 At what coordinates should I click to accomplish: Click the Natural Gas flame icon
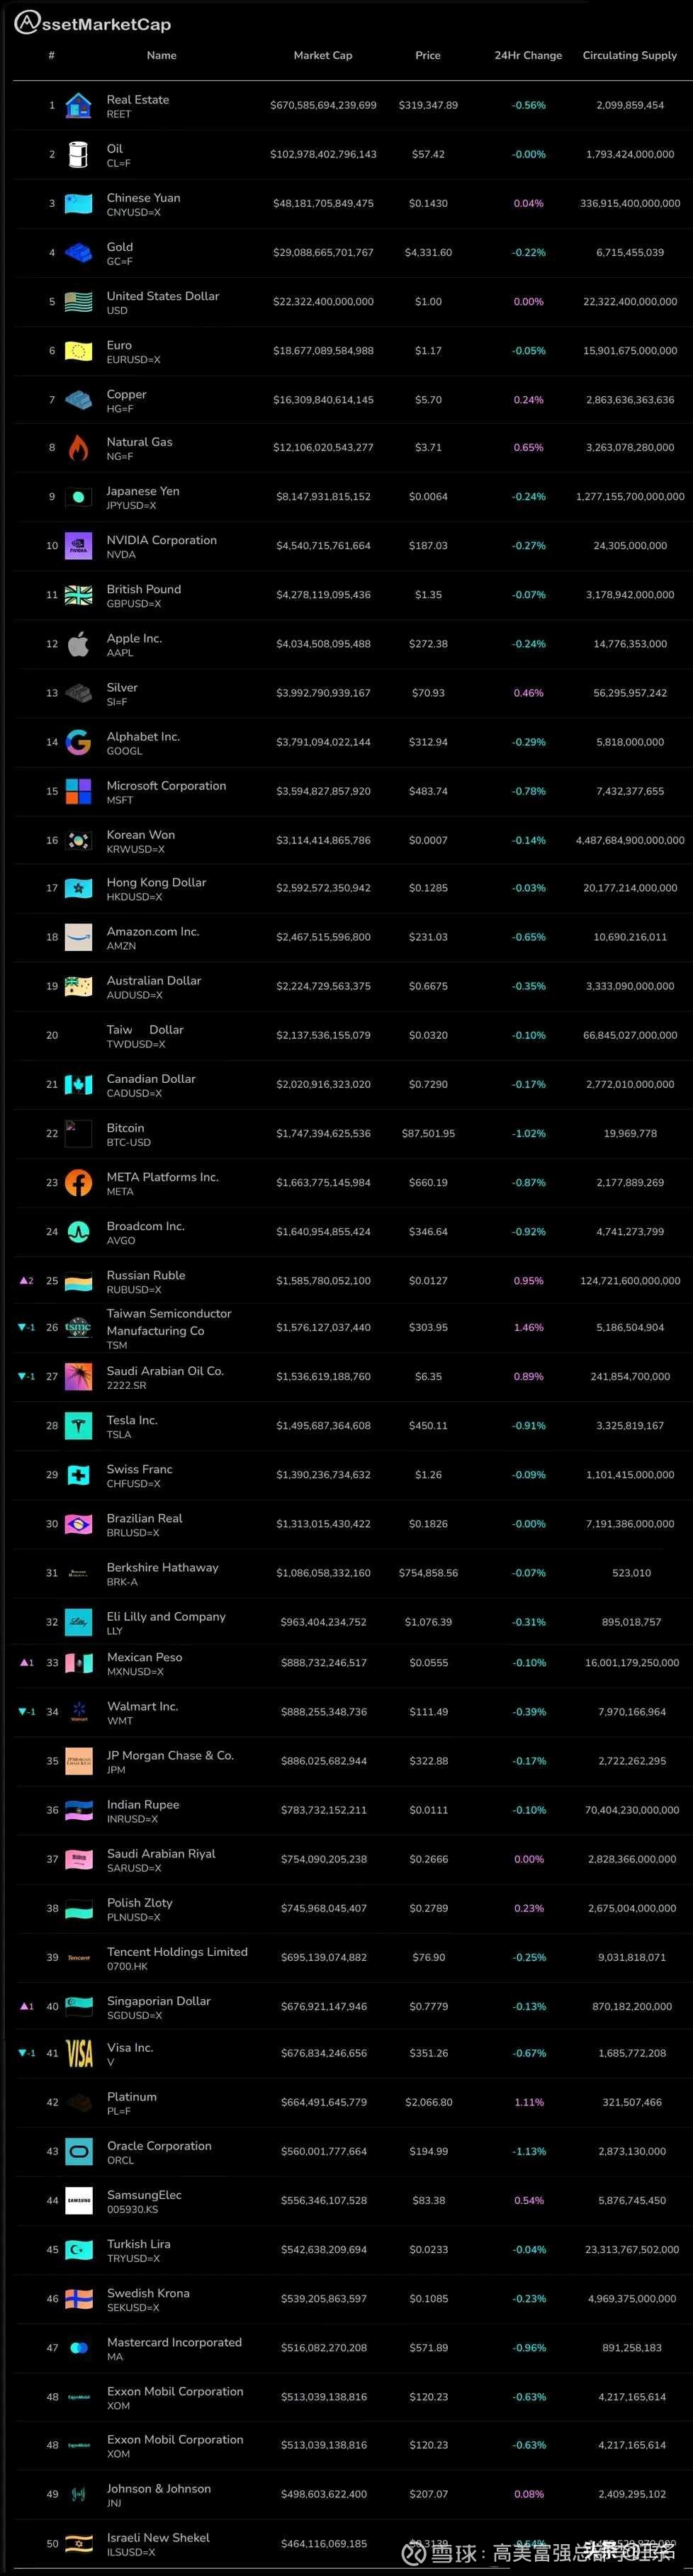pyautogui.click(x=78, y=448)
